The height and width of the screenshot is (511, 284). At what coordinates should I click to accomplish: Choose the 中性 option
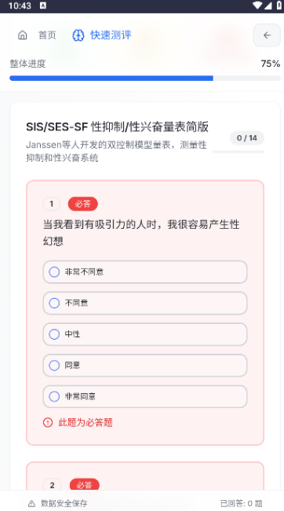click(x=145, y=334)
